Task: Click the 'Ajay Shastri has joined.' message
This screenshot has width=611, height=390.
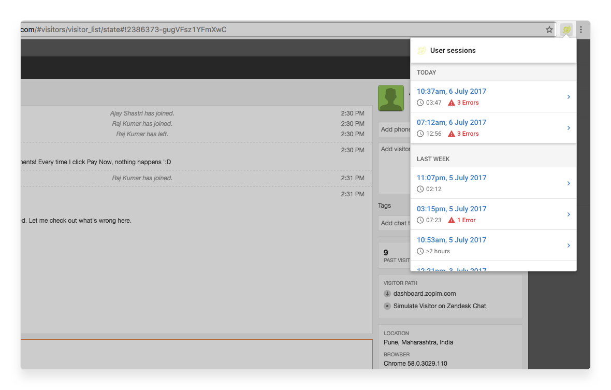Action: (x=142, y=113)
